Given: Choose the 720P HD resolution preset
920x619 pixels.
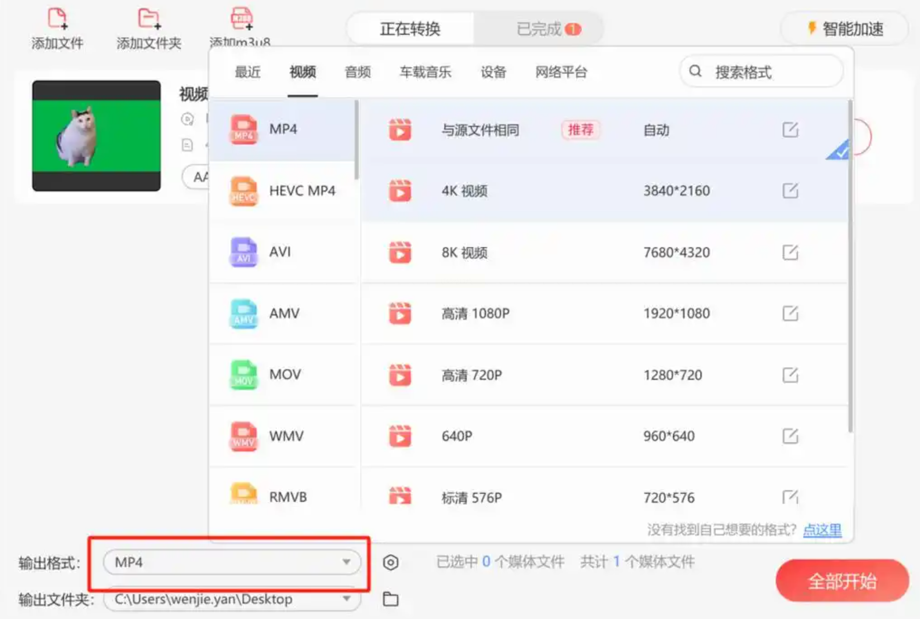Looking at the screenshot, I should click(471, 375).
